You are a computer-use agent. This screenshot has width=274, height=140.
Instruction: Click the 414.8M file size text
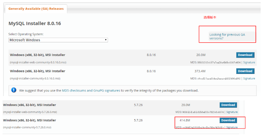click(x=185, y=120)
